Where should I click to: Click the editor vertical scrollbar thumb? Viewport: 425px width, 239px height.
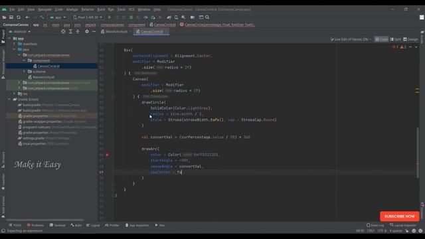coord(418,153)
